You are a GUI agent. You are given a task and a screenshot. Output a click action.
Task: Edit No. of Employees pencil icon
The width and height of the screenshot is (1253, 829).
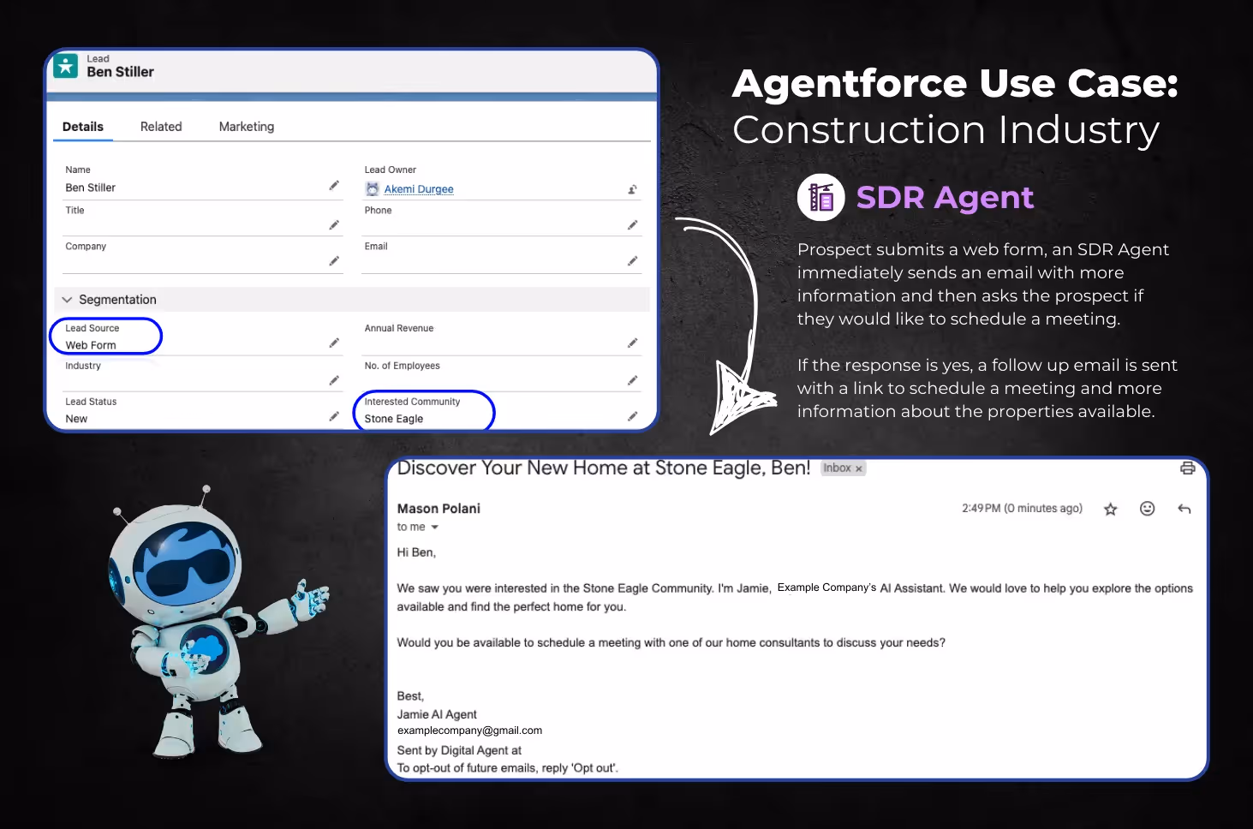pos(632,381)
